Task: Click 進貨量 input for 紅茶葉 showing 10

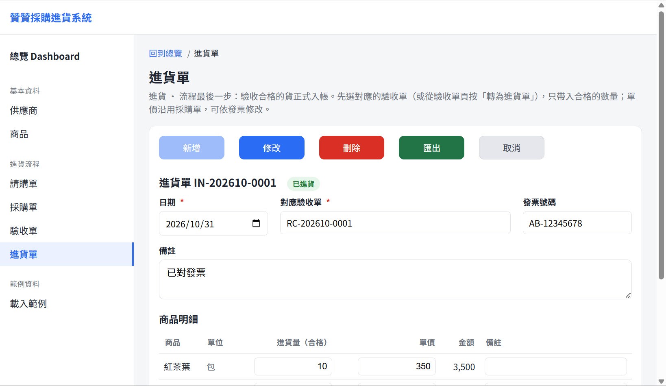Action: point(293,366)
